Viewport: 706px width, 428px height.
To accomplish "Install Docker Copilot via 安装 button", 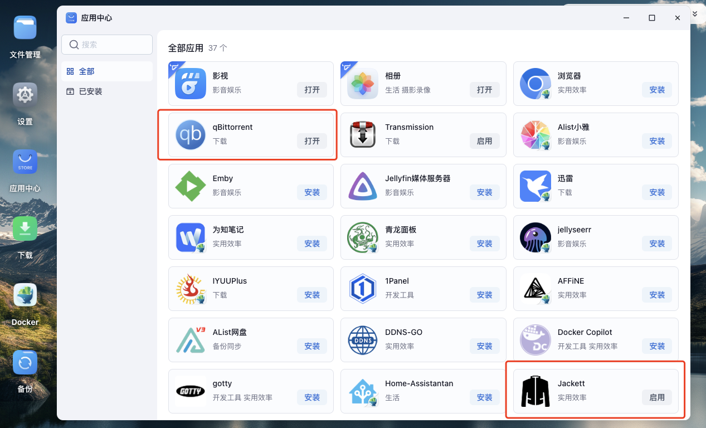I will pyautogui.click(x=657, y=346).
